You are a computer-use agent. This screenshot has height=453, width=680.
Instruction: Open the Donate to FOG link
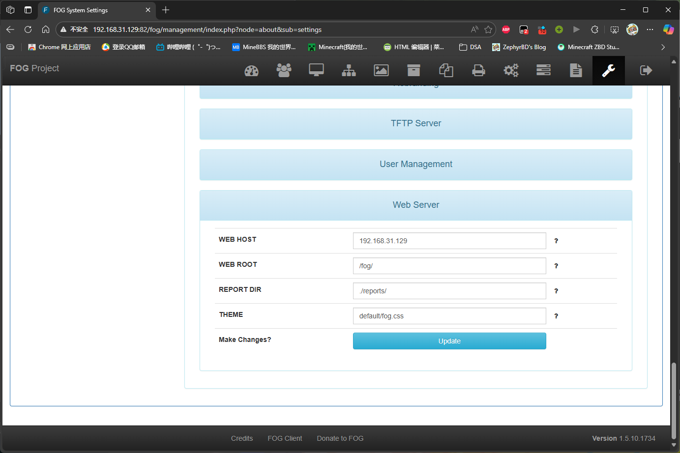(340, 438)
